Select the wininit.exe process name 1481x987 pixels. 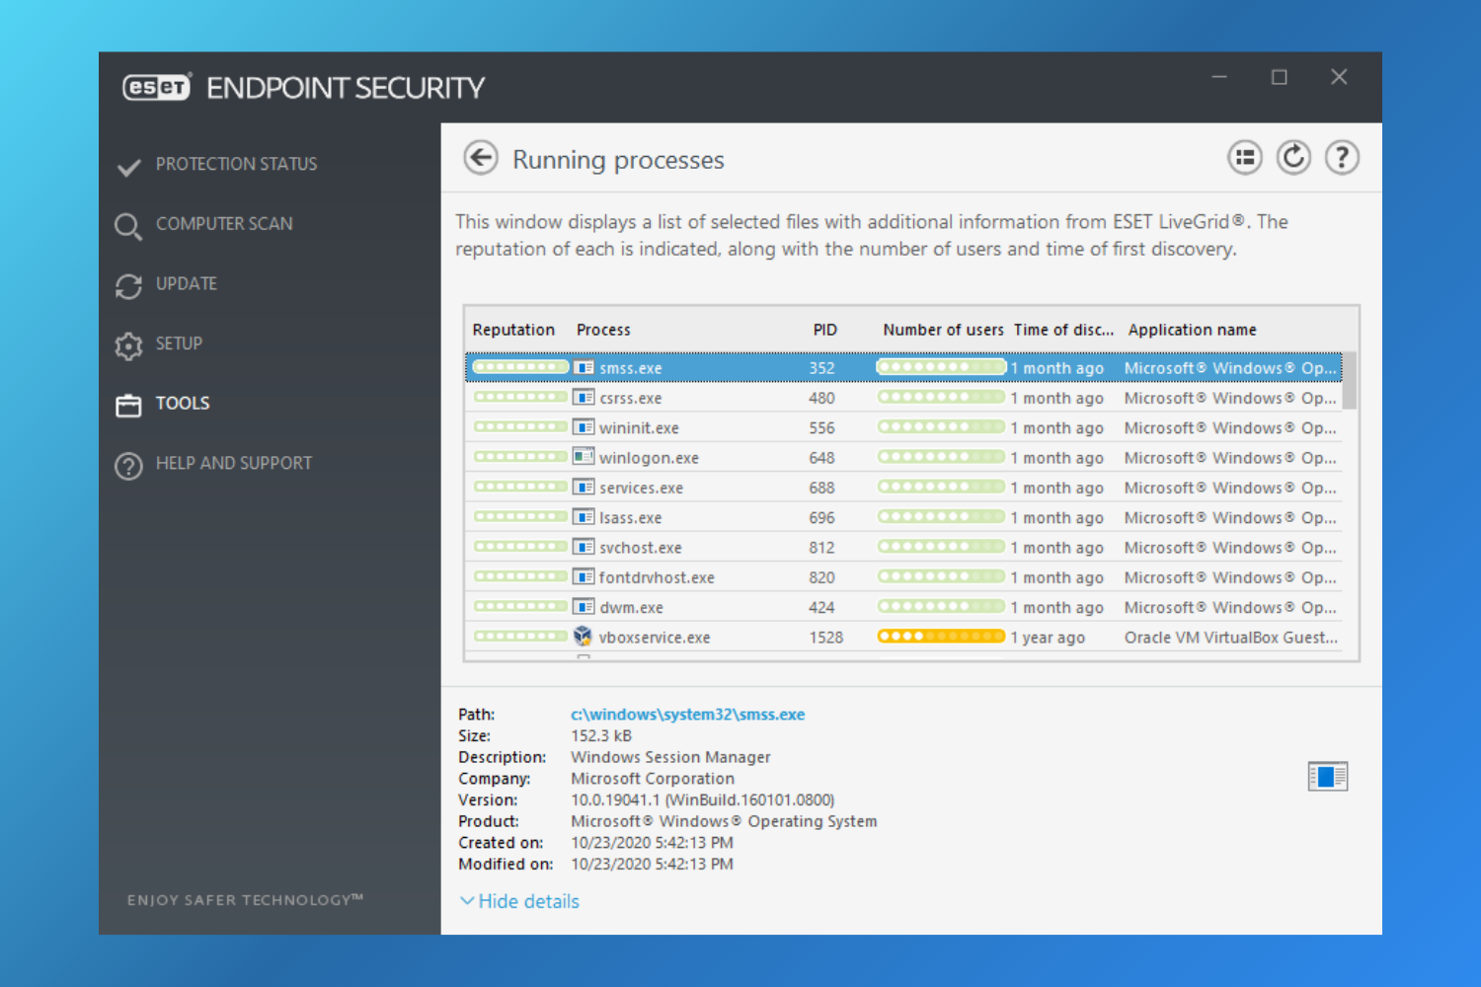(x=639, y=428)
